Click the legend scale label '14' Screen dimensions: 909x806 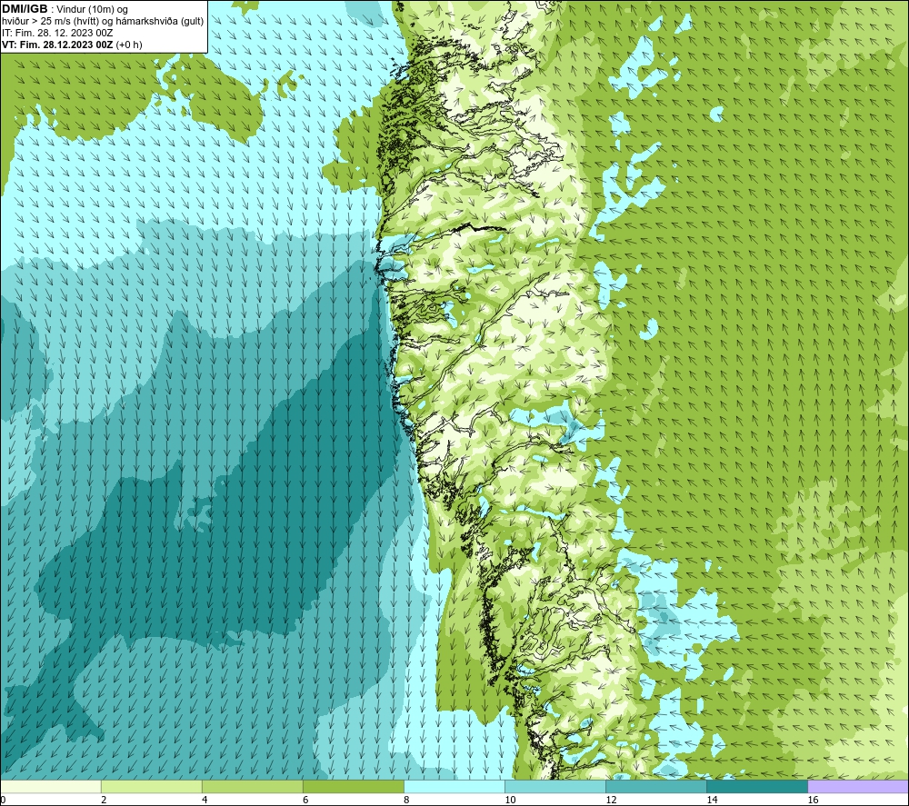[x=712, y=800]
